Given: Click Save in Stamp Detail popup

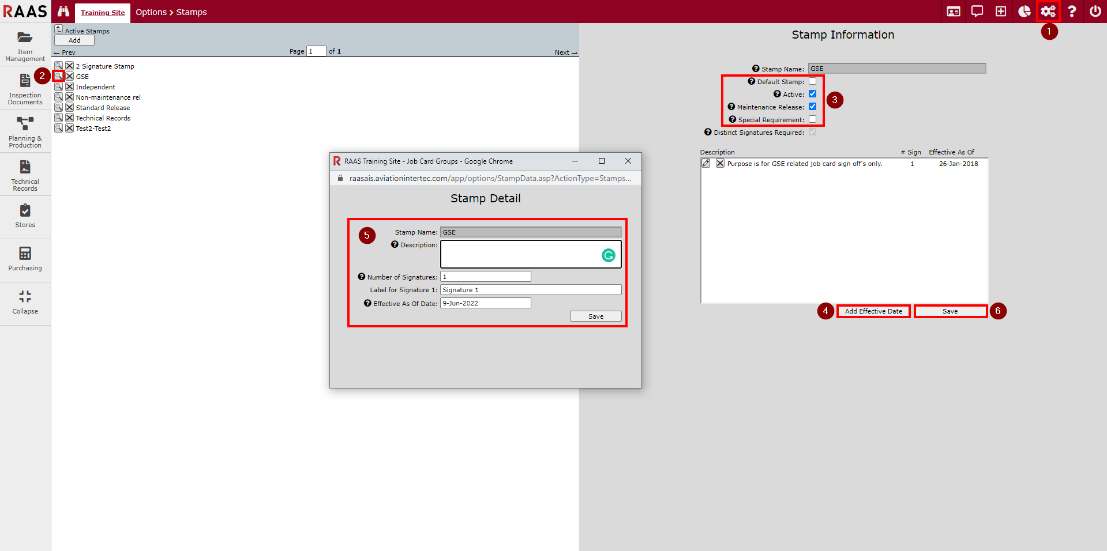Looking at the screenshot, I should click(595, 316).
